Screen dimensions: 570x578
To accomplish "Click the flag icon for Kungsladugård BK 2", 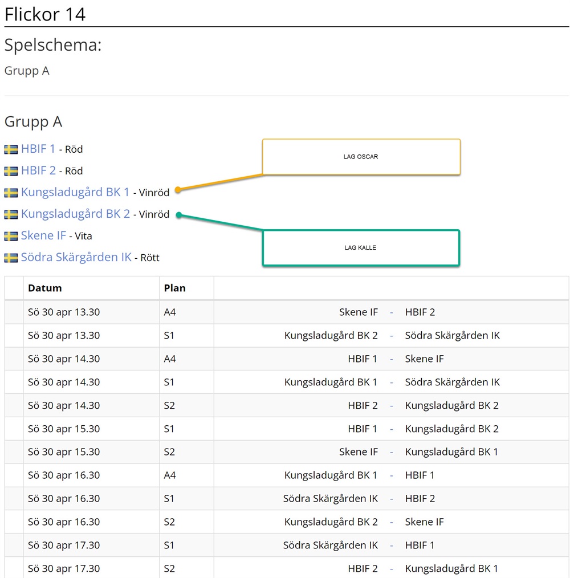I will click(x=11, y=214).
